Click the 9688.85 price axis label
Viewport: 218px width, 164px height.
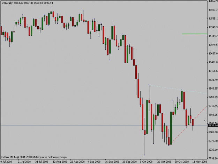coord(213,88)
